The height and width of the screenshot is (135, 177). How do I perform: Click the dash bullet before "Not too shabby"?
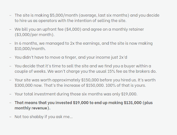pyautogui.click(x=10, y=117)
